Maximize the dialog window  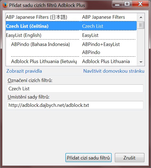coord(127,4)
